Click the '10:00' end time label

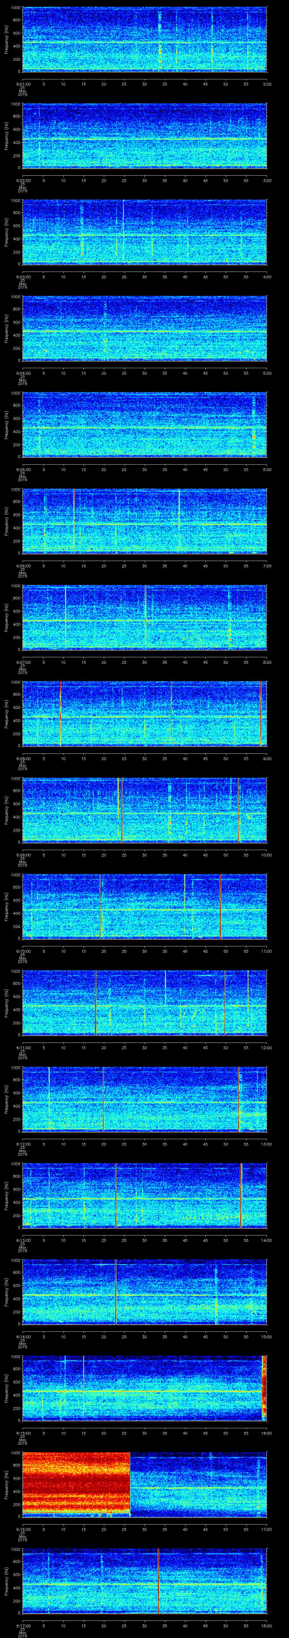pyautogui.click(x=267, y=855)
